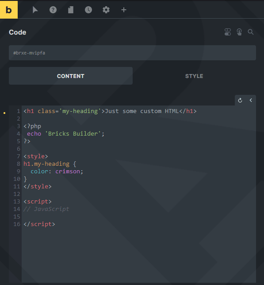Image resolution: width=264 pixels, height=285 pixels.
Task: Search settings with magnifier icon
Action: point(251,32)
